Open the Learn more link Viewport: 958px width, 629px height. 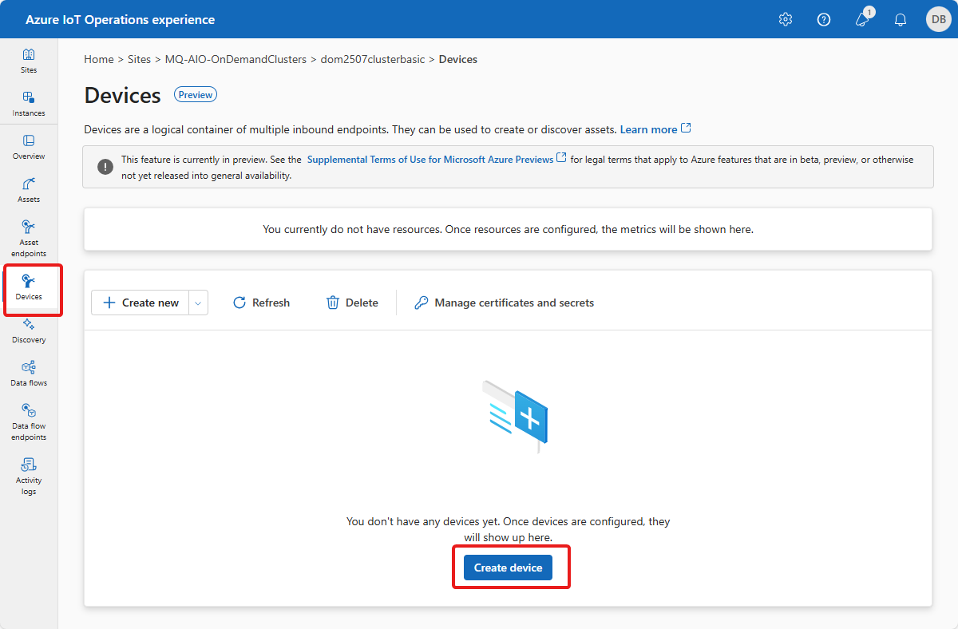pyautogui.click(x=655, y=129)
